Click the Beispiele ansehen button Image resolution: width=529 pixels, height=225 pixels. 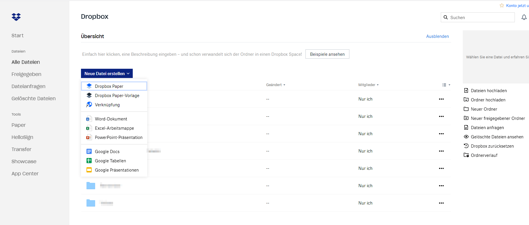click(x=327, y=54)
